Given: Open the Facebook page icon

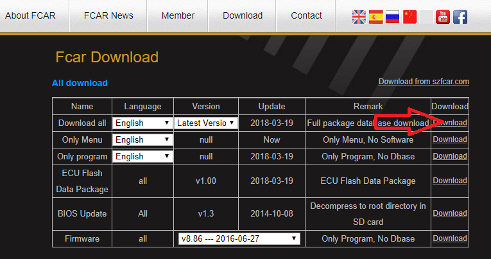Looking at the screenshot, I should pyautogui.click(x=460, y=17).
